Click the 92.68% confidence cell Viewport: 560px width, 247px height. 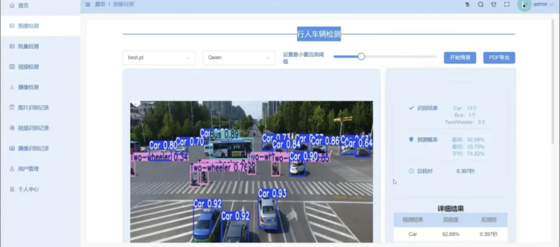point(451,234)
